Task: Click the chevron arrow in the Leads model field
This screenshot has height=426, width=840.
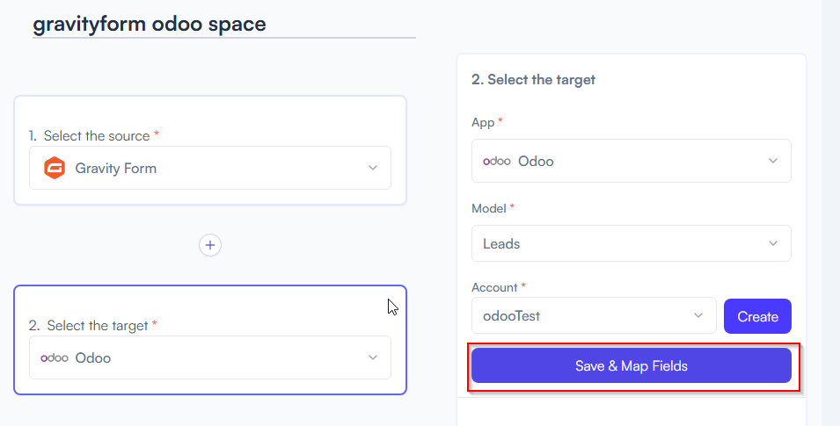Action: pyautogui.click(x=773, y=243)
